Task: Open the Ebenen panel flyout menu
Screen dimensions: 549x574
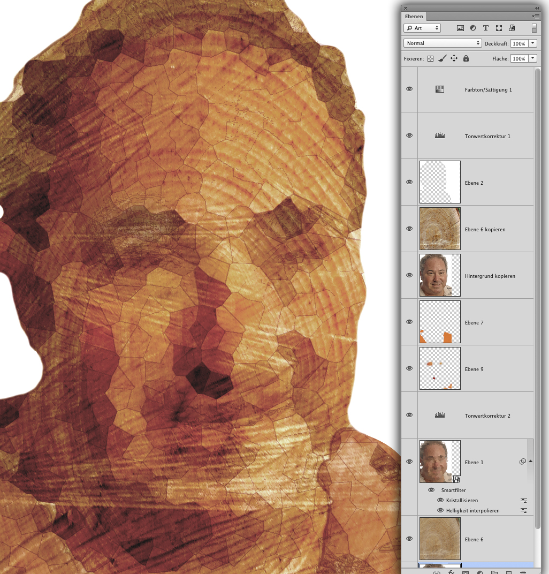Action: click(536, 16)
